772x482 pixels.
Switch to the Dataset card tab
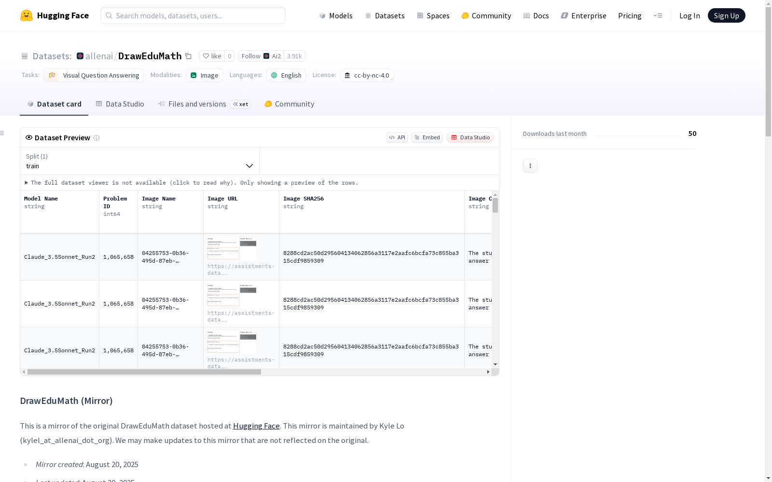[x=54, y=104]
